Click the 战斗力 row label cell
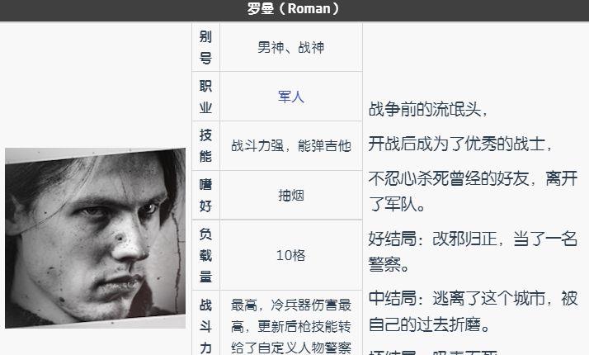The height and width of the screenshot is (355, 589). (206, 323)
